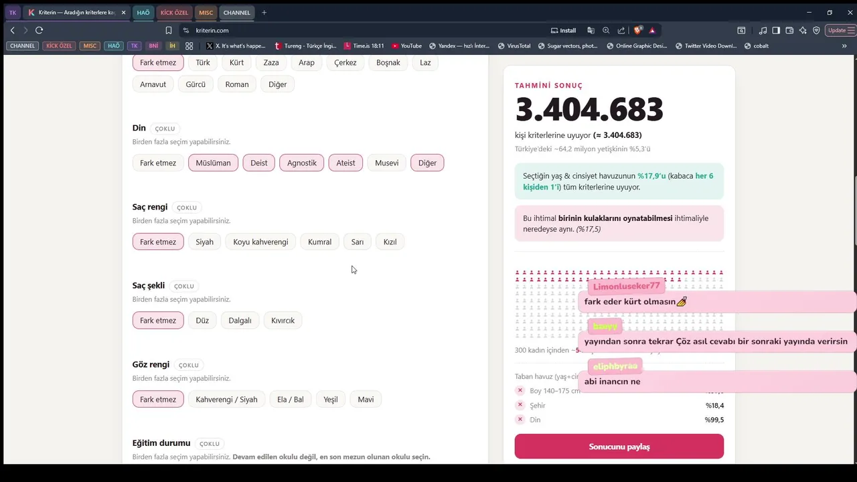Remove the Boy 140–175 cm filter x icon

point(520,390)
